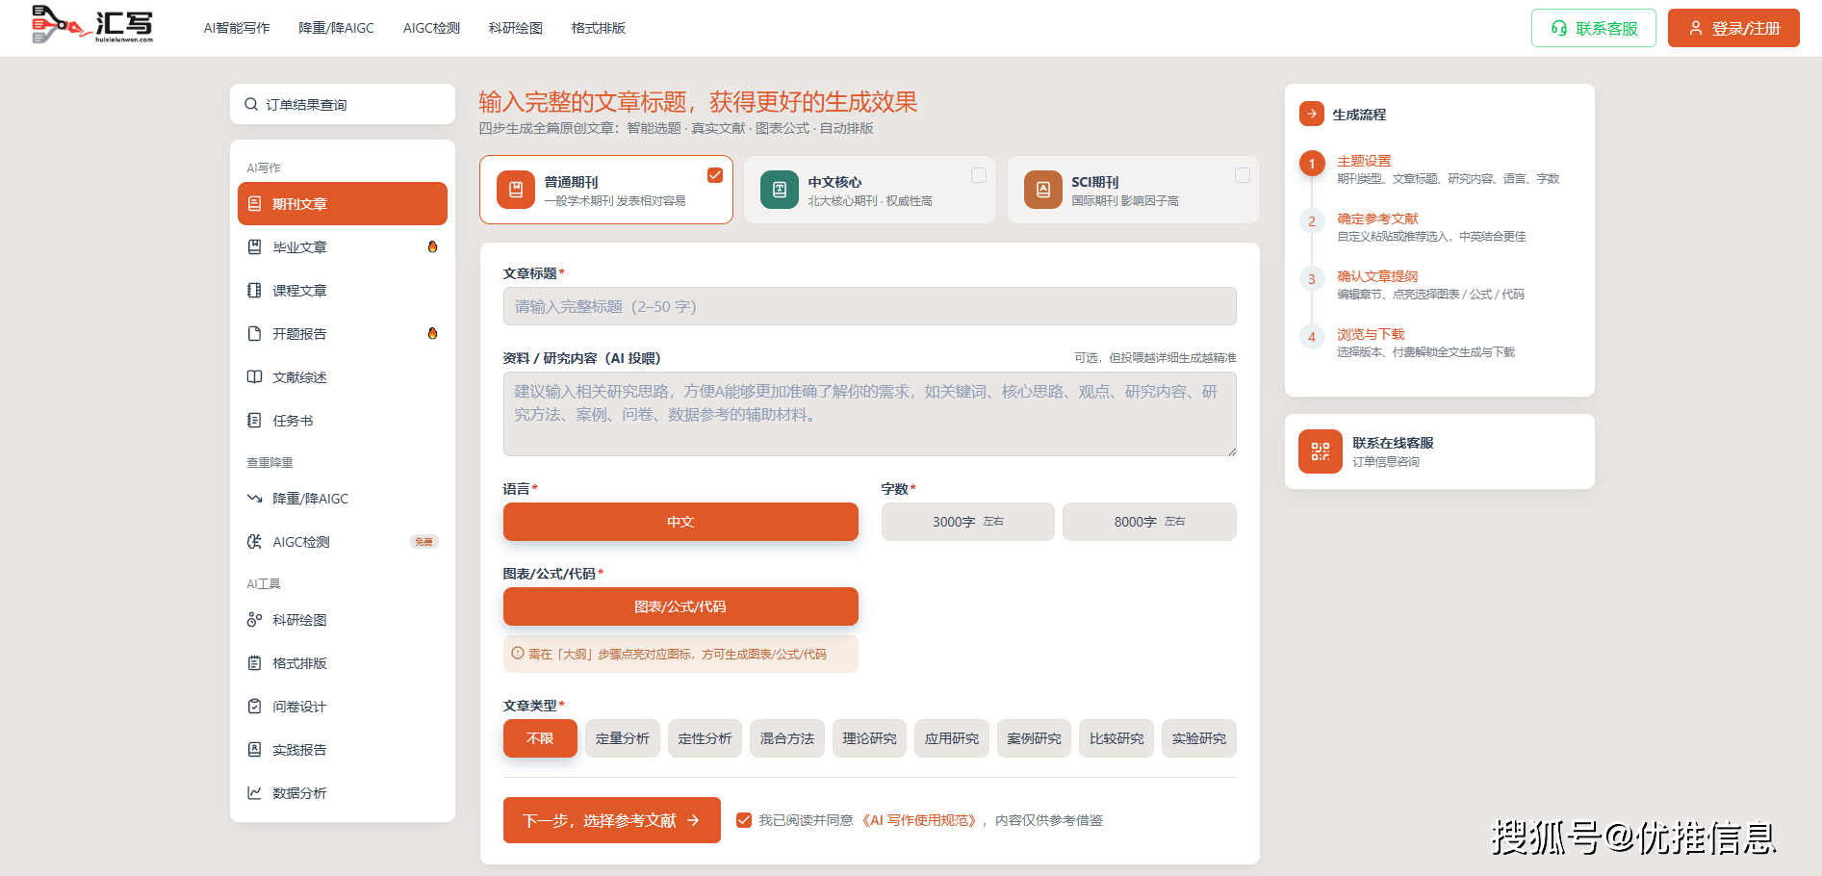Click the 毕业文章 sidebar icon
1822x876 pixels.
[x=254, y=247]
